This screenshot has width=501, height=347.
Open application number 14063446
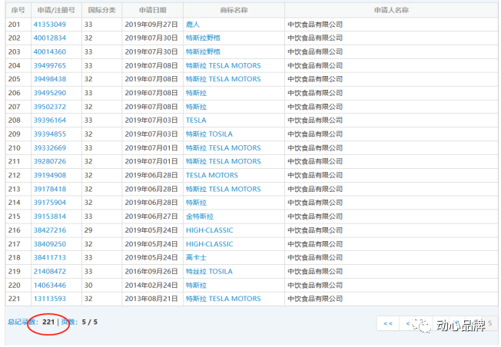(50, 285)
